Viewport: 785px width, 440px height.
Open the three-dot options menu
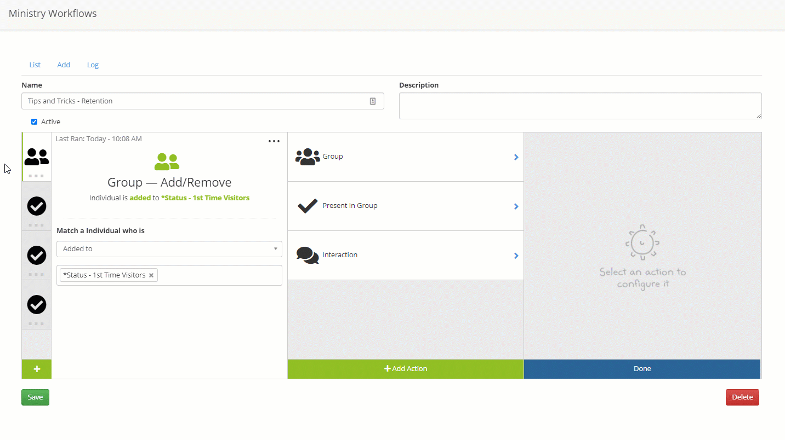coord(274,141)
